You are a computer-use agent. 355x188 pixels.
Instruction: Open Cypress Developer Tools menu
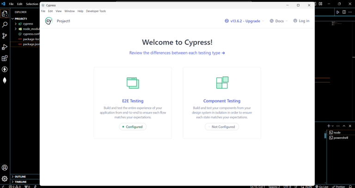(x=96, y=11)
